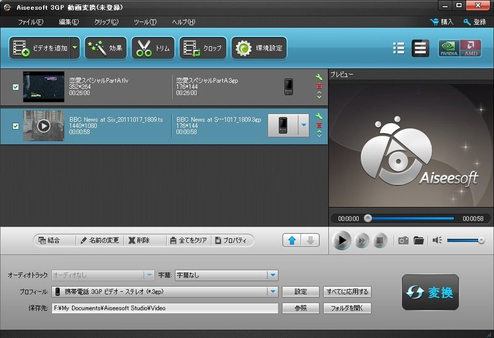494x338 pixels.
Task: Toggle AMD acceleration icon
Action: (471, 48)
